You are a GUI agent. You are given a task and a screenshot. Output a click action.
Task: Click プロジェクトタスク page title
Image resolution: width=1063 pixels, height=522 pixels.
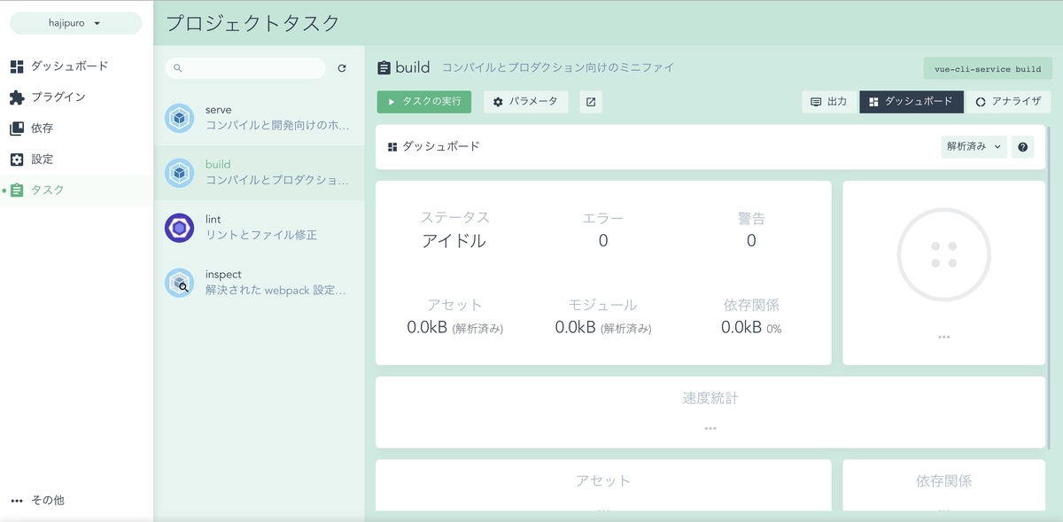253,24
